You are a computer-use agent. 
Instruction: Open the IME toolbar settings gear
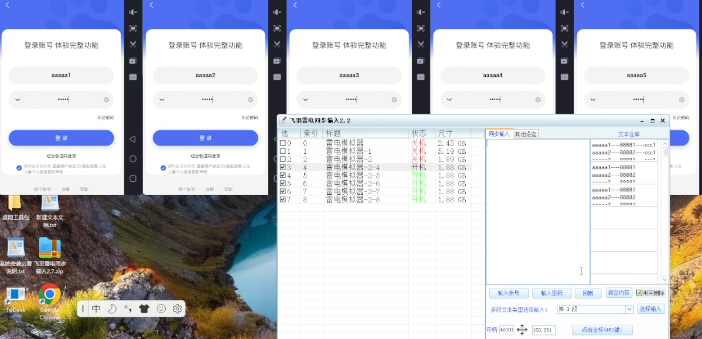tap(177, 309)
